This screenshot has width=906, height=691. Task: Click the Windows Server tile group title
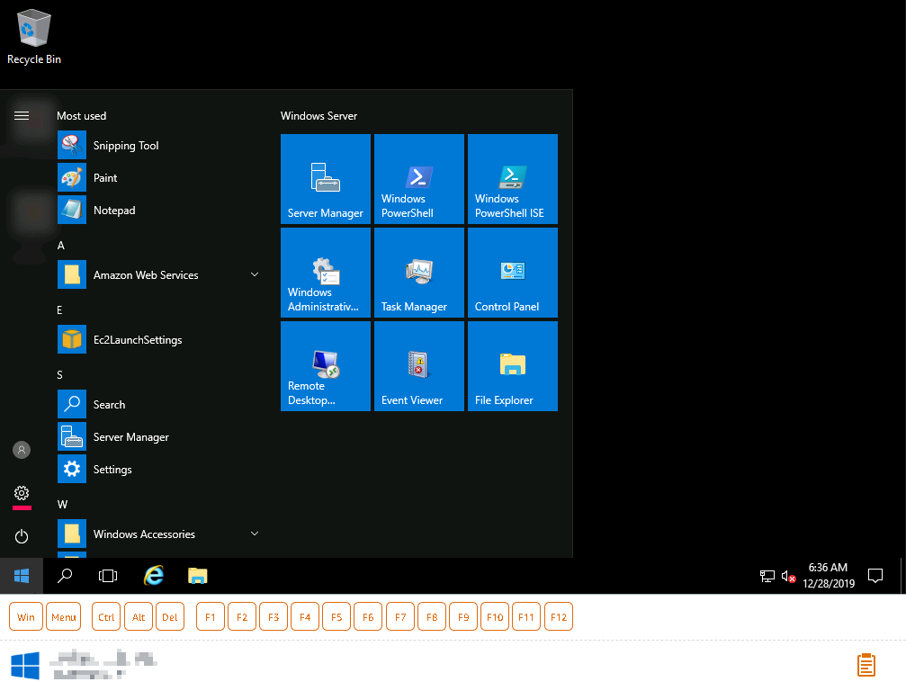tap(319, 115)
